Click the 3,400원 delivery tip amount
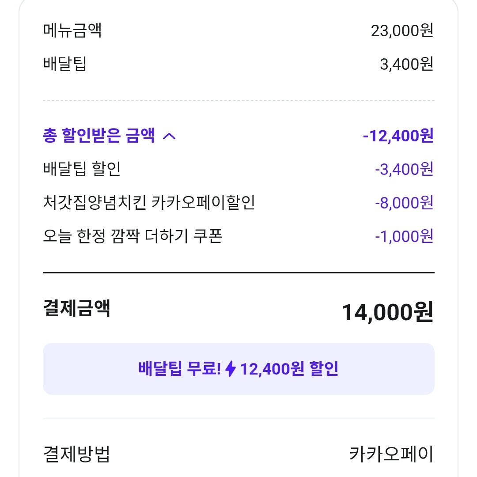The width and height of the screenshot is (477, 477). (x=406, y=64)
